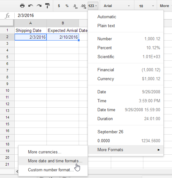The image size is (172, 178).
Task: Click Shipping Date cell A1
Action: (31, 30)
